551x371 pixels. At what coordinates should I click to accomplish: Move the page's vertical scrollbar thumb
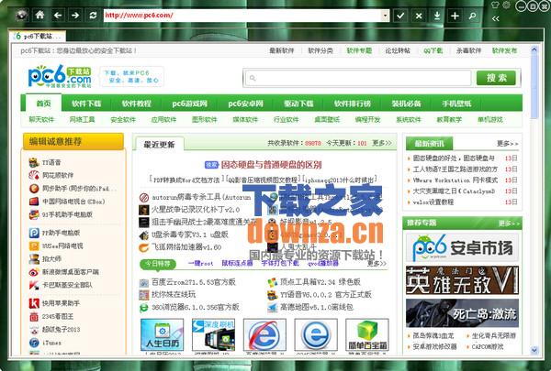(x=534, y=87)
